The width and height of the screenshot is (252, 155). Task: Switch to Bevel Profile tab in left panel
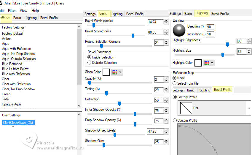(49, 18)
